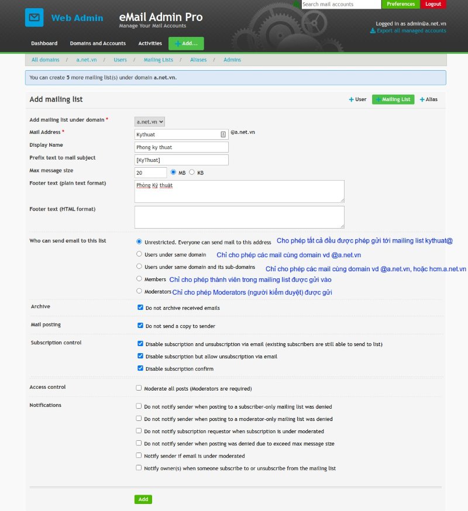Focus the Search mail accounts field

click(341, 4)
